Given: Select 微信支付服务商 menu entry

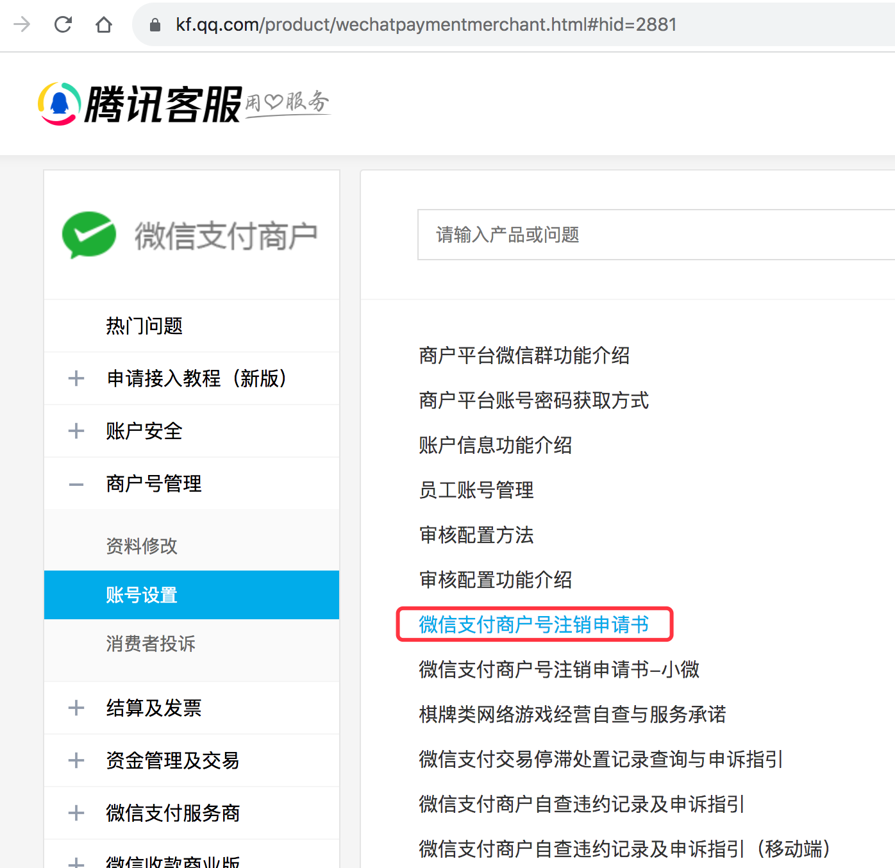Looking at the screenshot, I should click(x=173, y=813).
